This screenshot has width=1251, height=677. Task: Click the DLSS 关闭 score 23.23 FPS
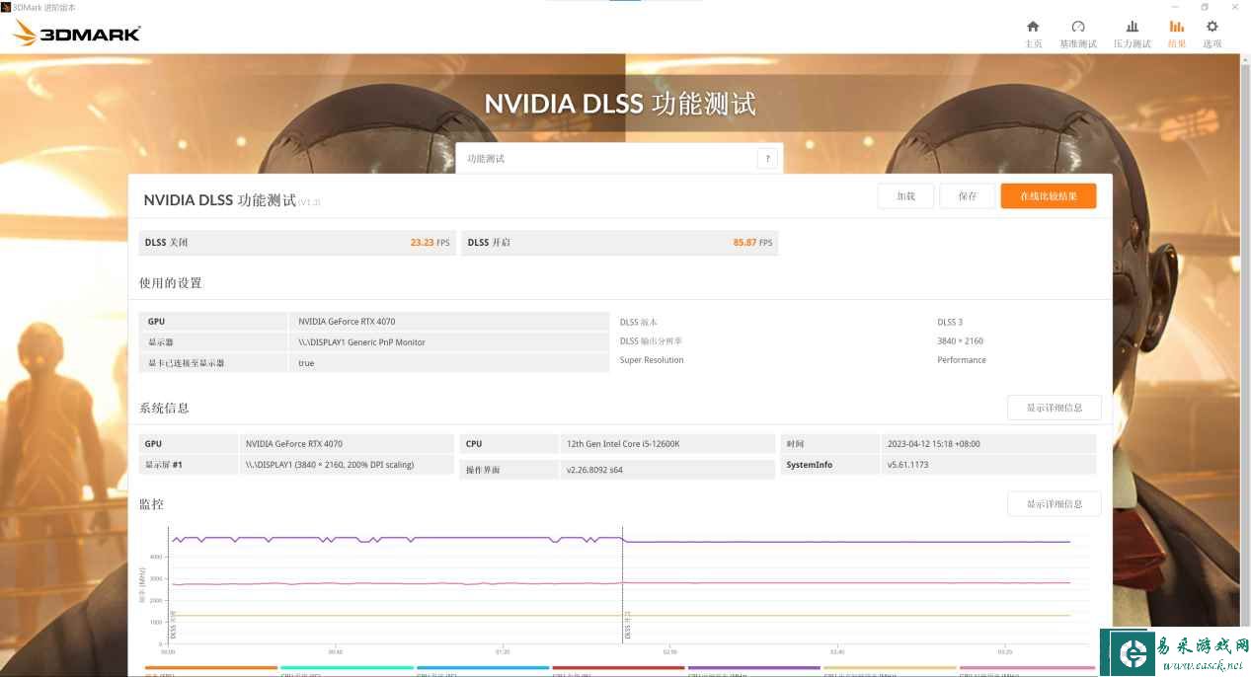tap(430, 243)
